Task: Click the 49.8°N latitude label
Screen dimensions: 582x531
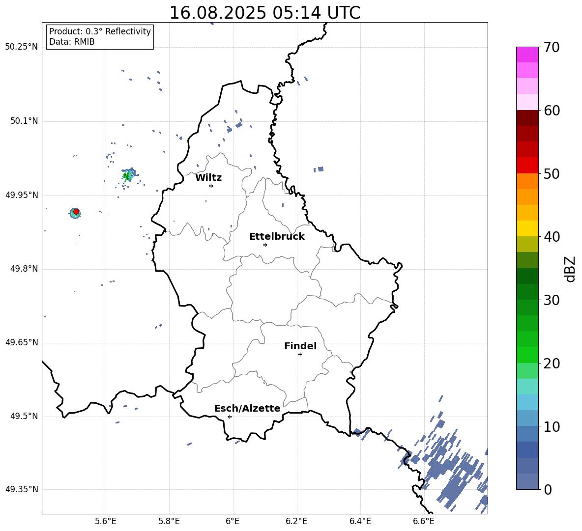Action: (x=24, y=269)
